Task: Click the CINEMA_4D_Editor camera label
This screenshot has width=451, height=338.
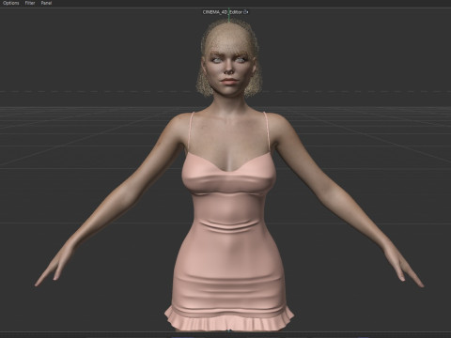Action: point(223,12)
